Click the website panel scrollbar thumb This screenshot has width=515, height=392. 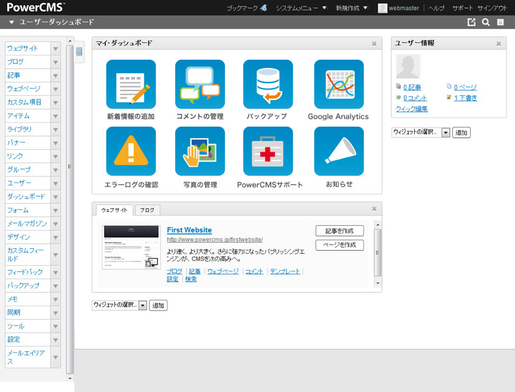(x=378, y=252)
